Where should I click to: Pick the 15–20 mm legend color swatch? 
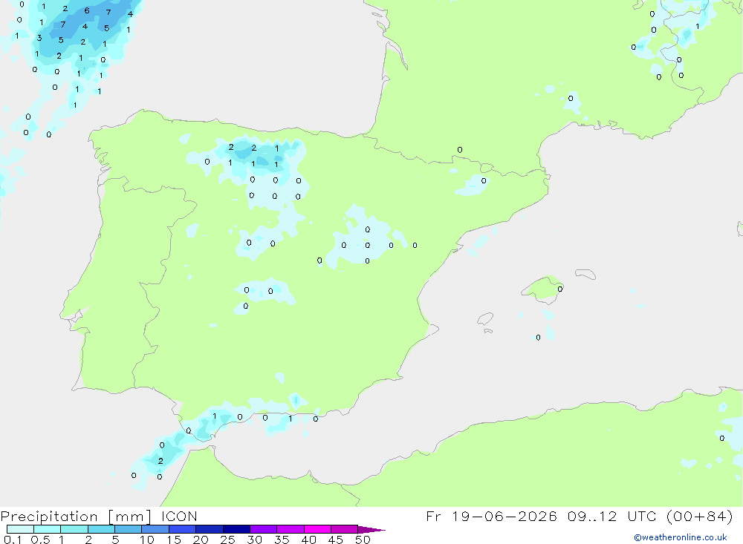click(x=183, y=529)
